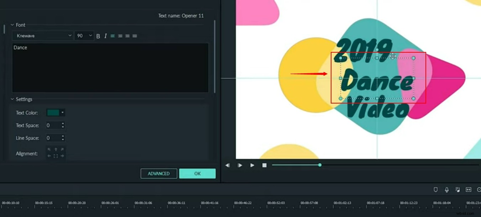The image size is (481, 217).
Task: Collapse the Settings section
Action: (12, 99)
